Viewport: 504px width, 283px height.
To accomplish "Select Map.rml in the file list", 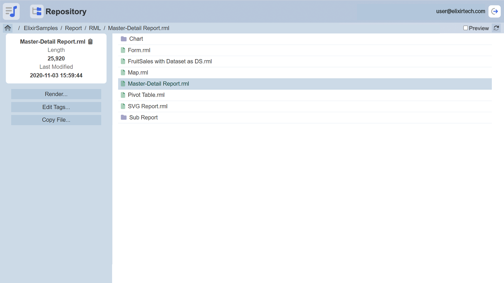I will click(138, 73).
